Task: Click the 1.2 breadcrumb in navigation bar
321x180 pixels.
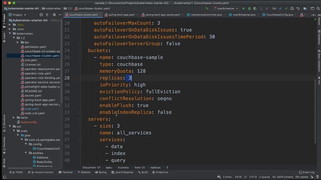Action: (68, 8)
